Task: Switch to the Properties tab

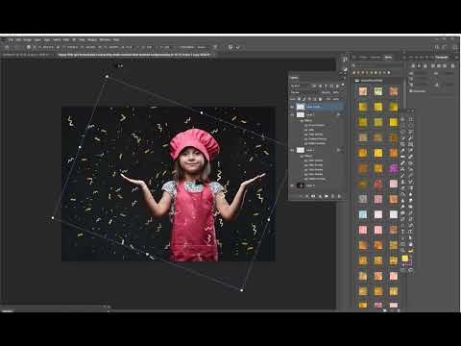Action: pos(442,57)
